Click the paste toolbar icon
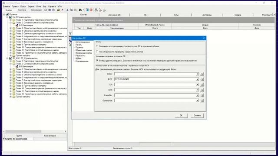Image resolution: width=278 pixels, height=156 pixels. [75, 10]
